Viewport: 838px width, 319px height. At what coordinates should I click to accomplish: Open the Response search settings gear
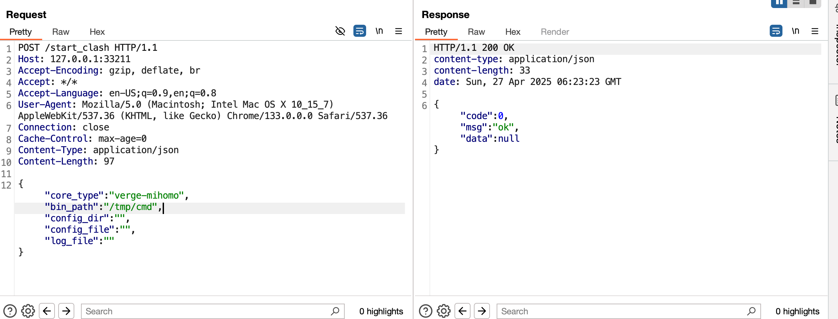click(x=444, y=311)
